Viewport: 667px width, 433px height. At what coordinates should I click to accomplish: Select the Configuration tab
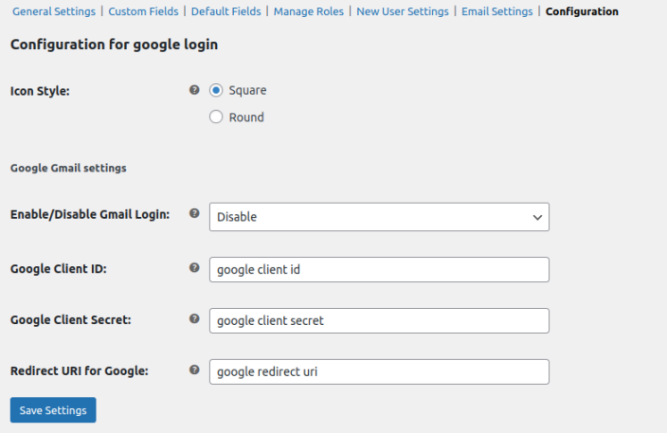582,12
